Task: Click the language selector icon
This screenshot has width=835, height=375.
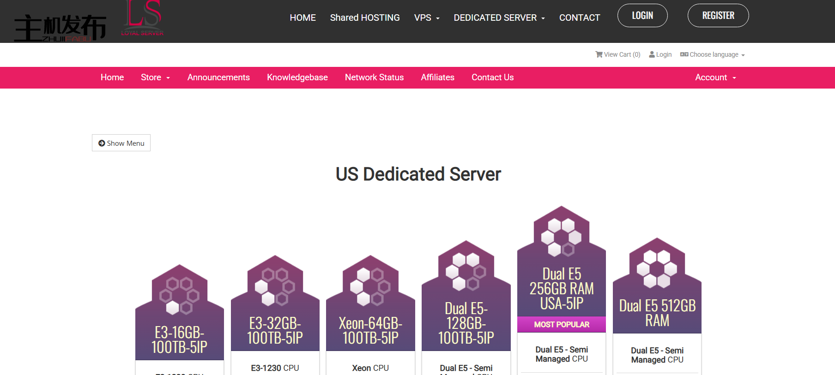Action: pos(684,54)
